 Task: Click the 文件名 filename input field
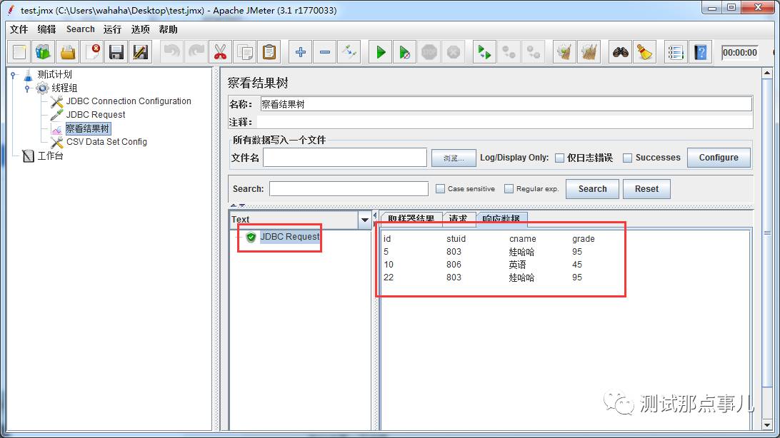click(x=345, y=158)
